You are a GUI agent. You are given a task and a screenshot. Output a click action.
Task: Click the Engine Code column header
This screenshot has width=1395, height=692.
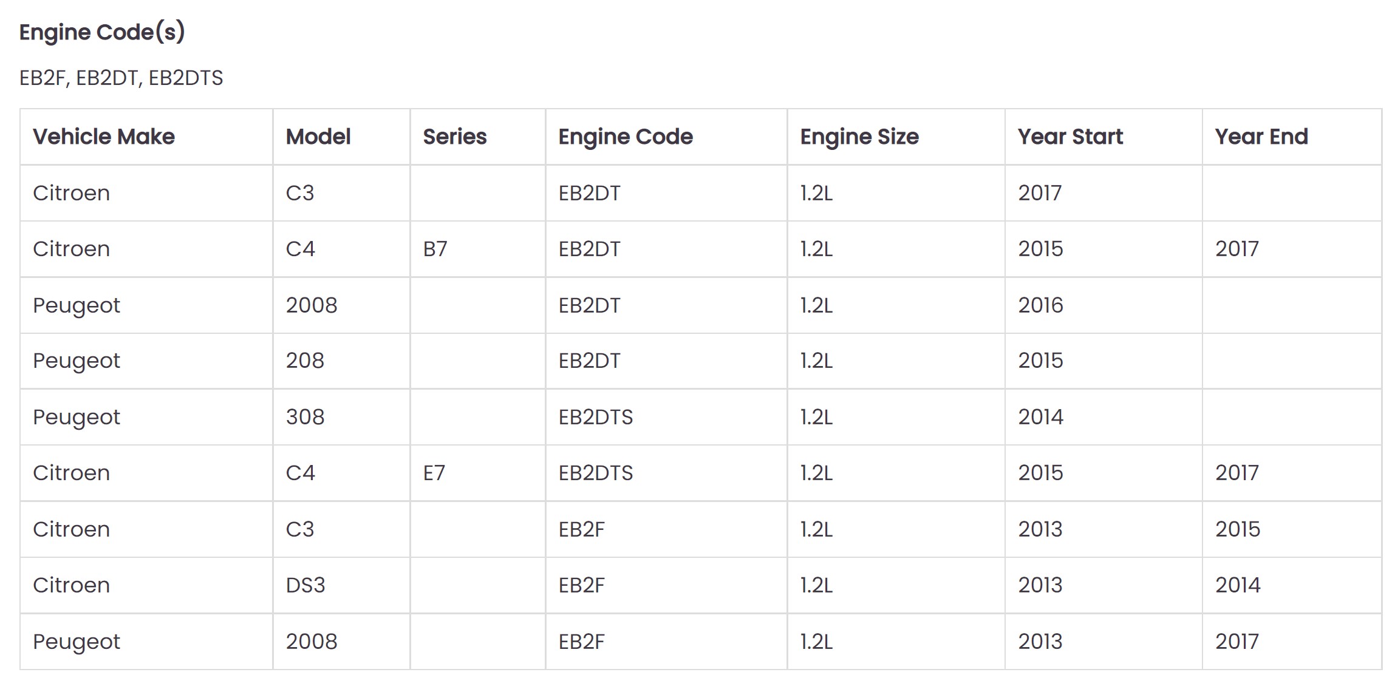coord(626,137)
